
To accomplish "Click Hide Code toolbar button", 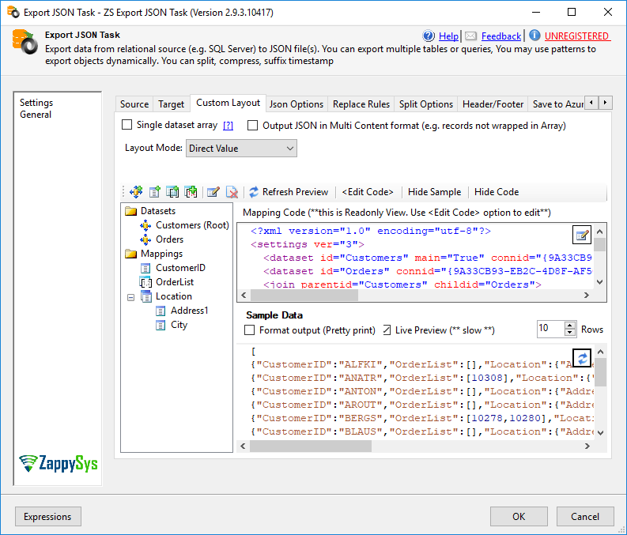I will click(497, 192).
